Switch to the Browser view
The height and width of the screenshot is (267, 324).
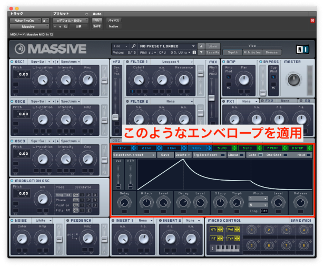pyautogui.click(x=273, y=52)
